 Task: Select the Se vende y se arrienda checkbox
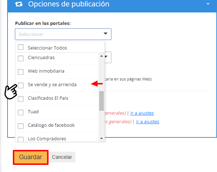coord(21,85)
